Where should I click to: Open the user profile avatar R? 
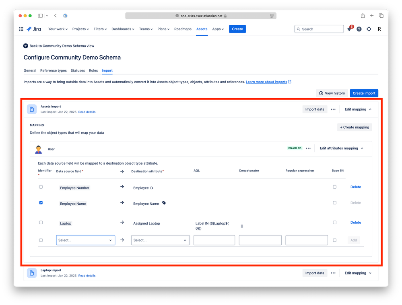379,29
